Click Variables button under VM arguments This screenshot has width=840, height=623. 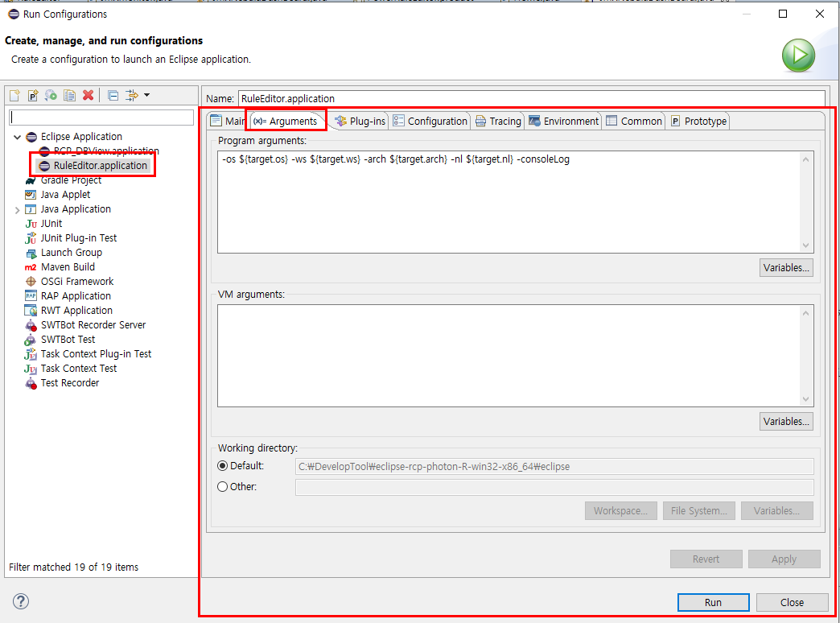click(x=786, y=422)
